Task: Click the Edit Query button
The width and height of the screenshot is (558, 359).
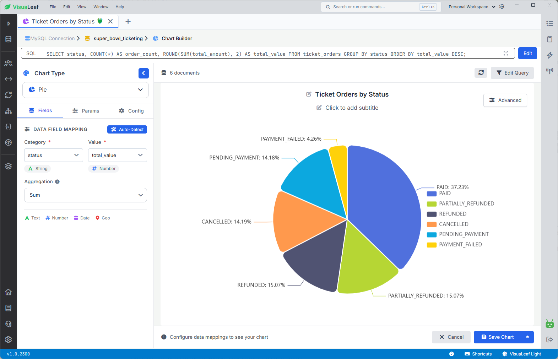Action: [x=512, y=73]
